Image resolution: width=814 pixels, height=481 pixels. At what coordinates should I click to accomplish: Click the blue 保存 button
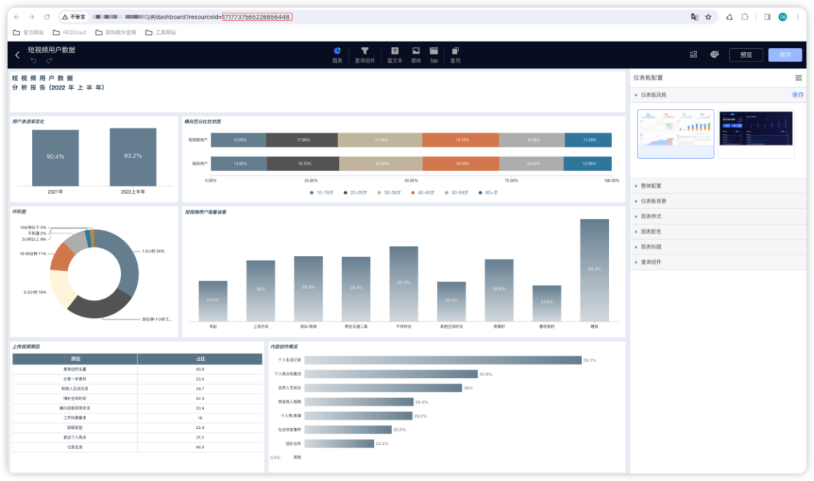click(x=785, y=55)
